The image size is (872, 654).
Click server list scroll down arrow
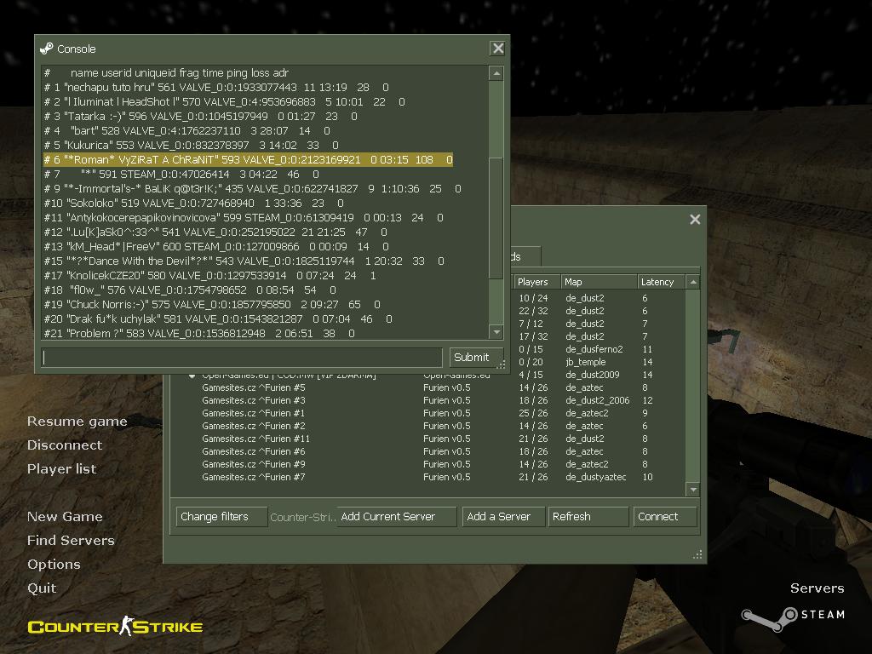click(693, 490)
